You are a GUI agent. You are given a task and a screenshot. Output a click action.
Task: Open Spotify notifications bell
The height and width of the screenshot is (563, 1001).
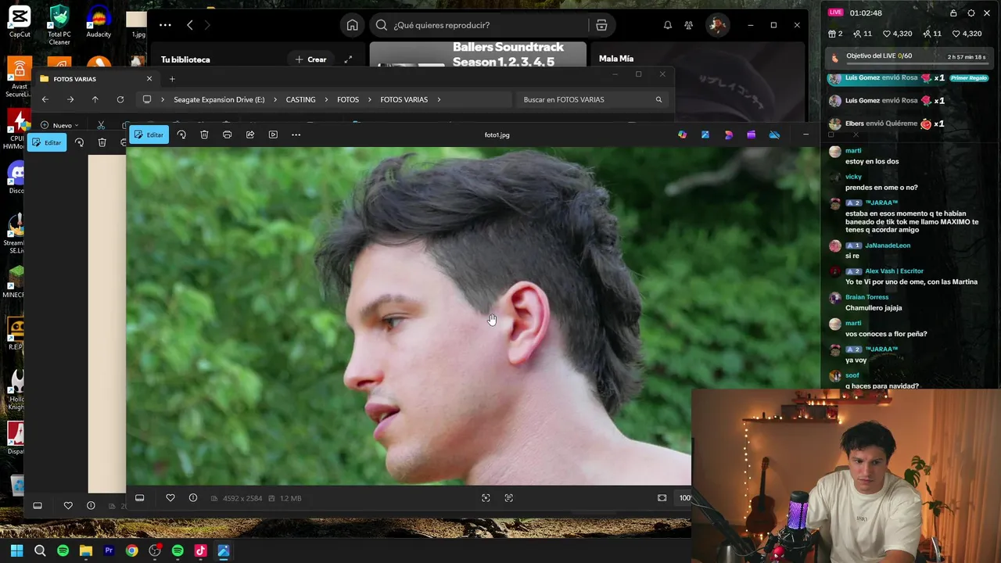click(x=668, y=25)
